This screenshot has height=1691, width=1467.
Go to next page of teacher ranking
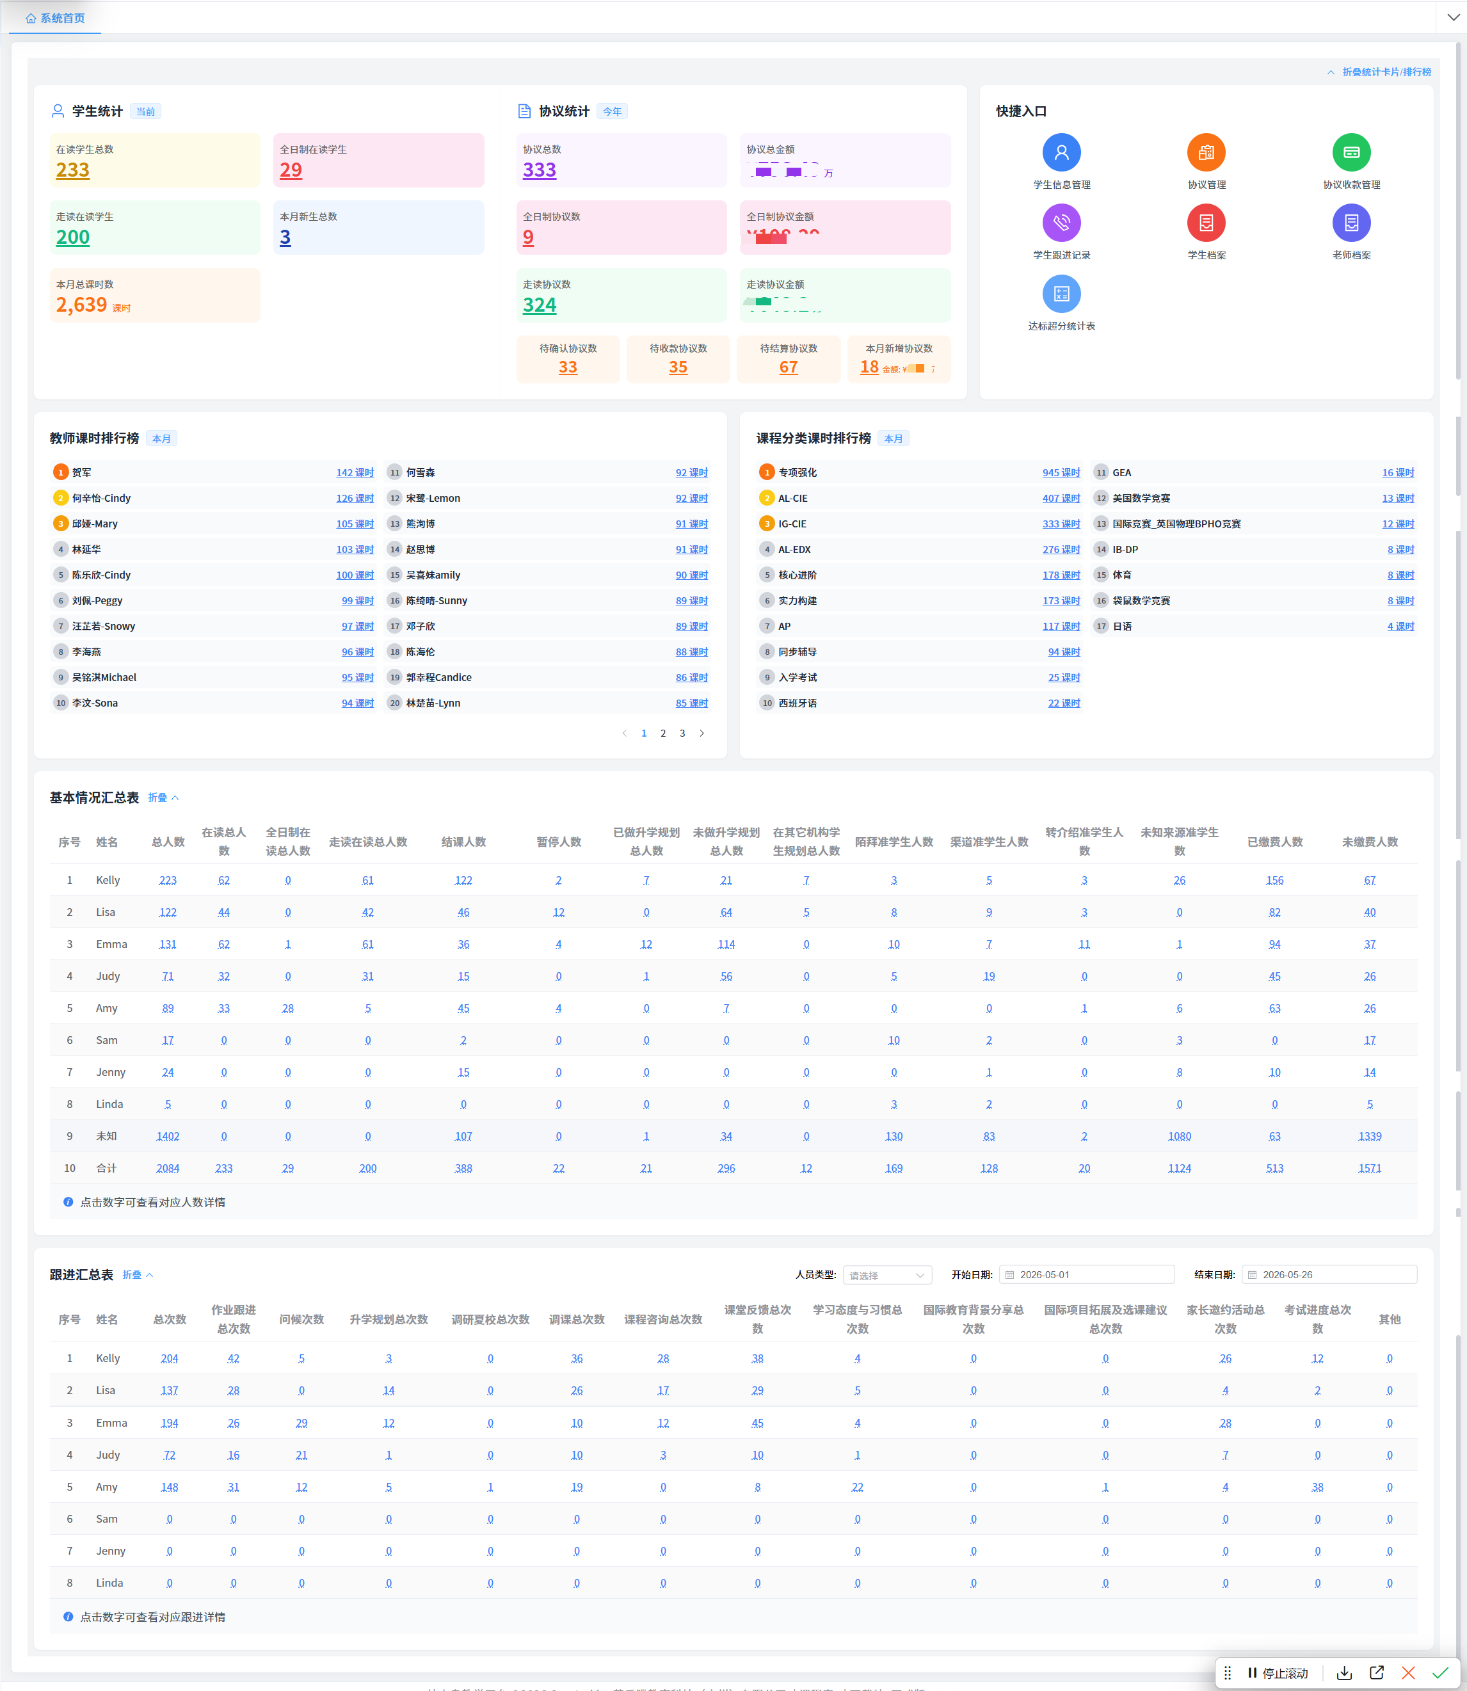pos(701,733)
